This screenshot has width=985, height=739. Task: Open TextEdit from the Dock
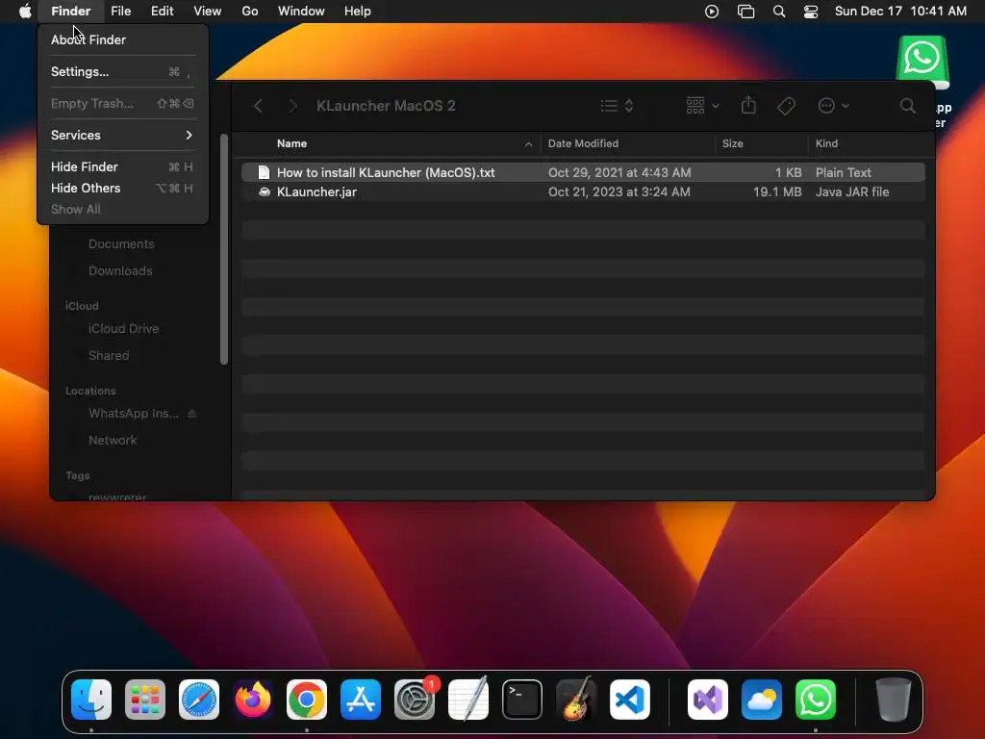pos(468,700)
